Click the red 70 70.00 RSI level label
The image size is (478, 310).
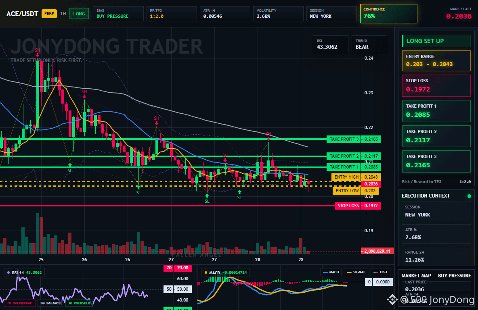[178, 268]
